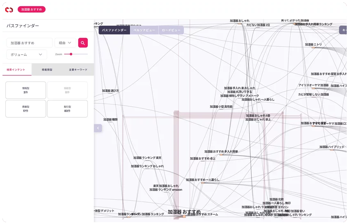348x223 pixels.
Task: Click the 加湿器 一人暮らし 無印 node
Action: pos(276,203)
